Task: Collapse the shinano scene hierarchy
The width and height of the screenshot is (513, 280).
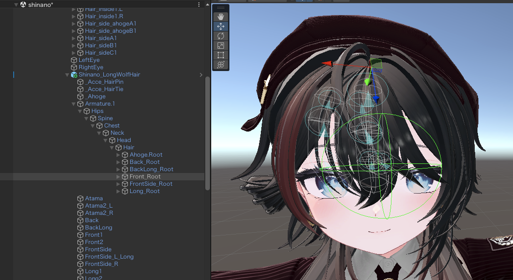Action: (x=16, y=4)
